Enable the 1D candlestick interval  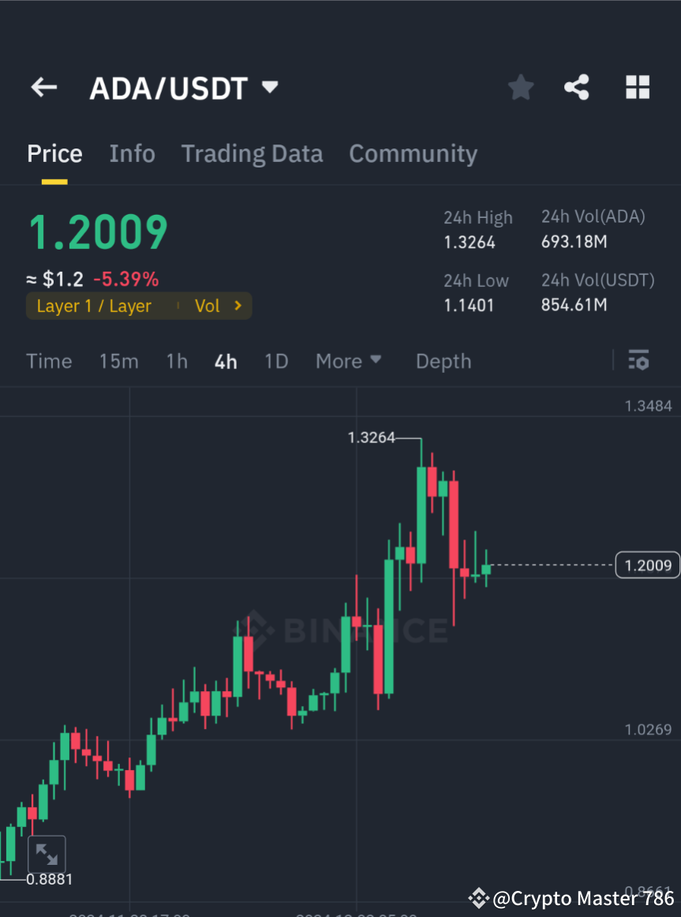(x=276, y=360)
